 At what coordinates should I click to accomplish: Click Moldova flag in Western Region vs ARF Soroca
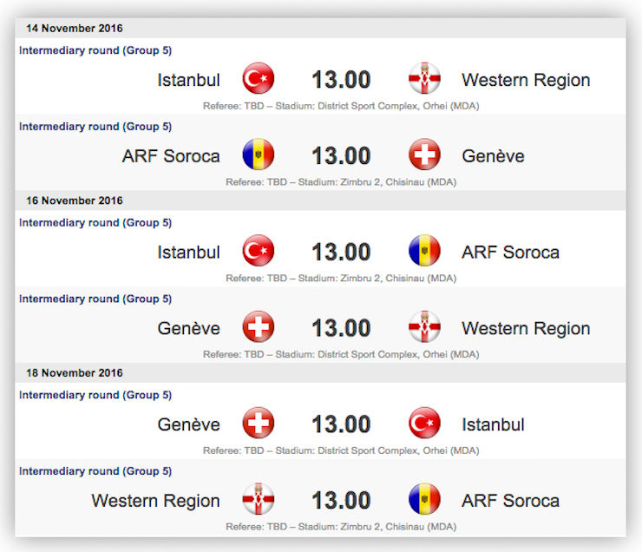[424, 499]
